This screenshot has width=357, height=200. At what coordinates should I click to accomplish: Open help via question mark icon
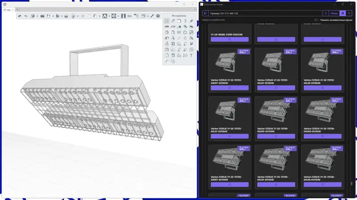click(158, 16)
